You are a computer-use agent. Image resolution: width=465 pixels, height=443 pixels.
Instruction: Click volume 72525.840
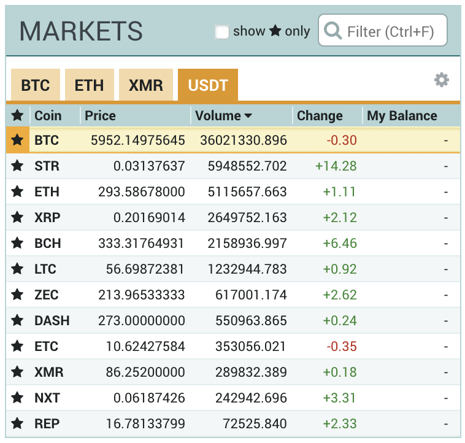click(x=255, y=424)
